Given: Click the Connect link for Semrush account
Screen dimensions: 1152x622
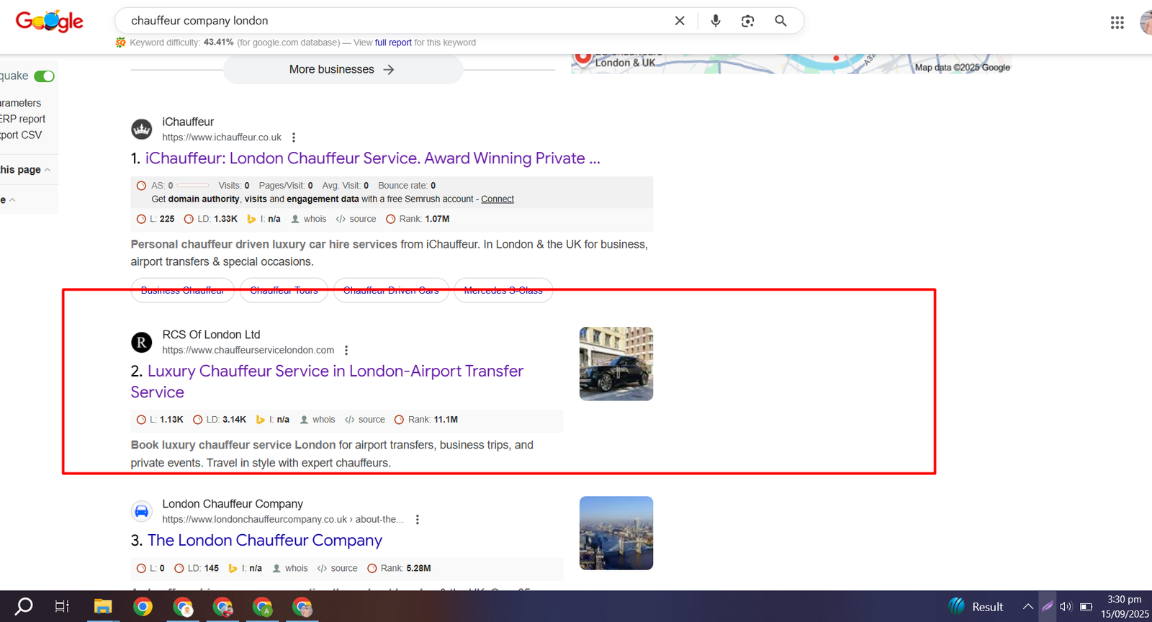Looking at the screenshot, I should 497,199.
